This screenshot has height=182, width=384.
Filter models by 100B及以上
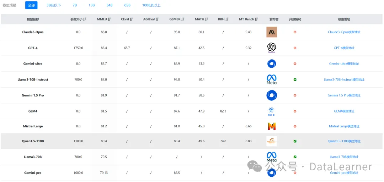click(151, 5)
